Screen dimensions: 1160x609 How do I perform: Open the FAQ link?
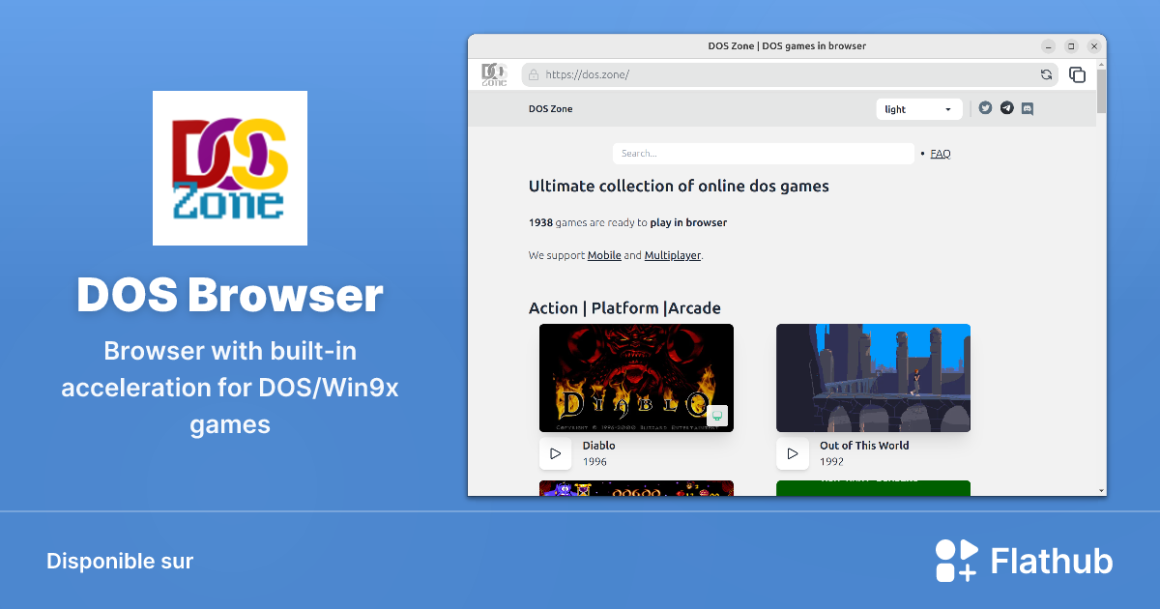tap(939, 153)
